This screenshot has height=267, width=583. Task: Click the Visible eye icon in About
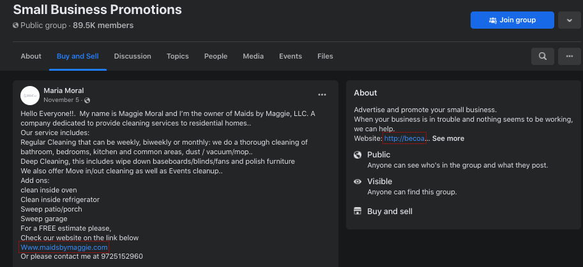(358, 182)
